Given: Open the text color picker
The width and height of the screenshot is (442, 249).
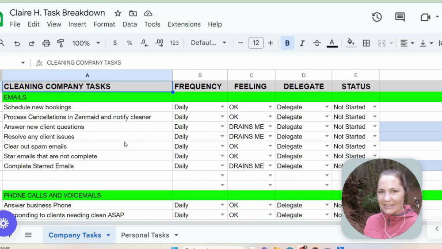Looking at the screenshot, I should point(332,43).
